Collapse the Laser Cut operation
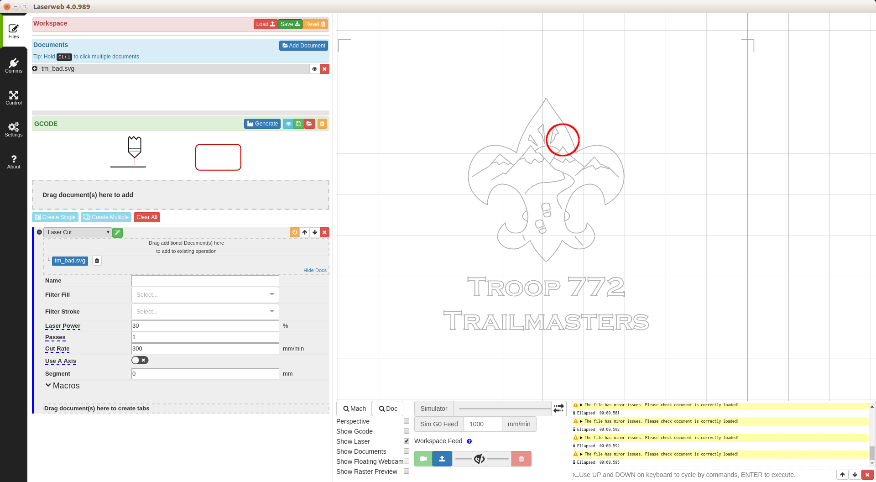The width and height of the screenshot is (876, 482). 39,232
